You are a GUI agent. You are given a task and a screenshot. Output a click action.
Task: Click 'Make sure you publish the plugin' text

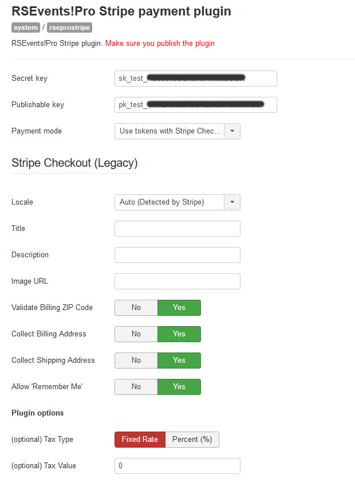(x=160, y=44)
